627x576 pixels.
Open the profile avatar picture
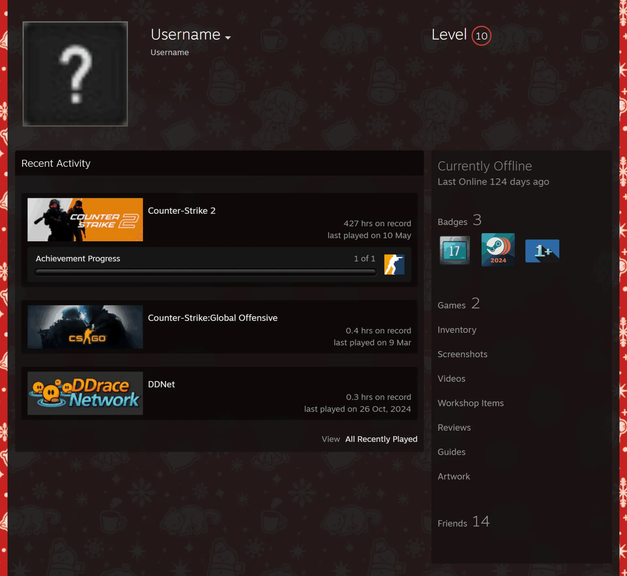pyautogui.click(x=75, y=74)
